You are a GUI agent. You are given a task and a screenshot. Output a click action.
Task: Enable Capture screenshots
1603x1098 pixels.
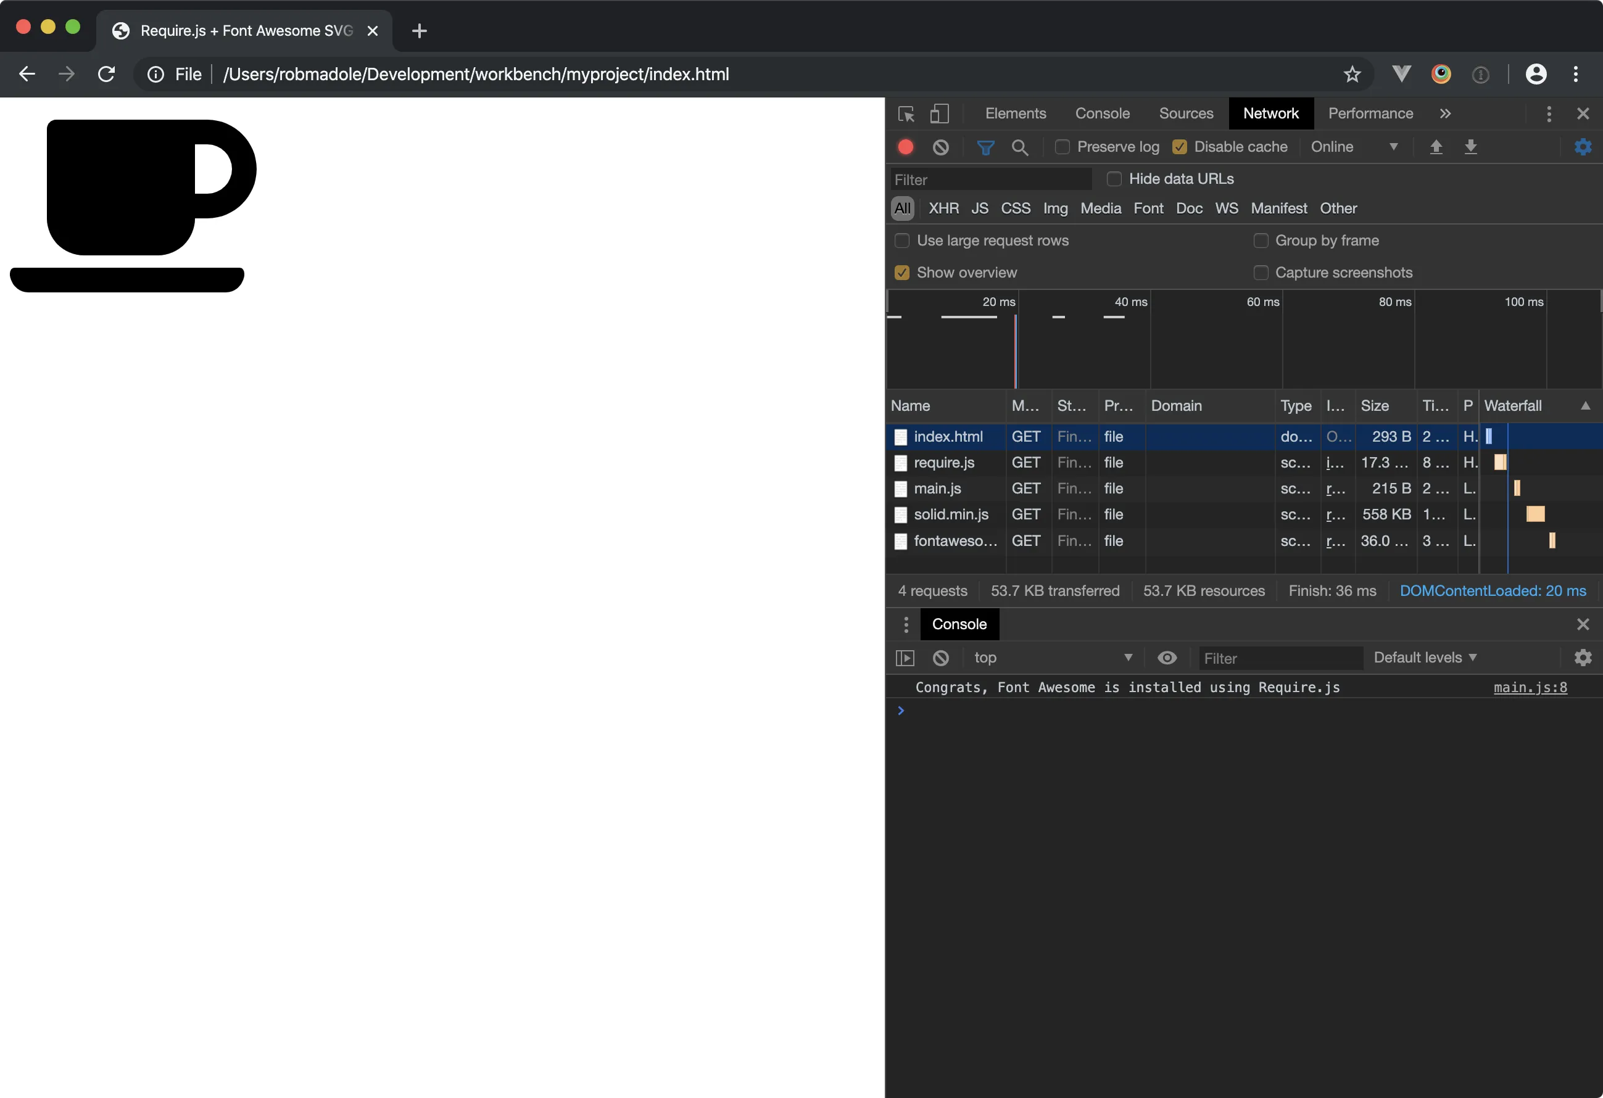coord(1261,273)
